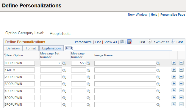Add a row after 1AUTO
186x108 pixels.
tap(174, 70)
